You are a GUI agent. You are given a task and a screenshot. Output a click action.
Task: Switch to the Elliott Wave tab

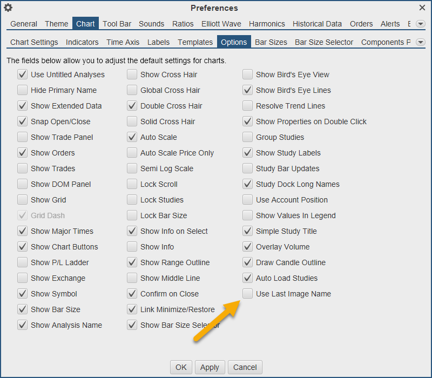pyautogui.click(x=221, y=24)
